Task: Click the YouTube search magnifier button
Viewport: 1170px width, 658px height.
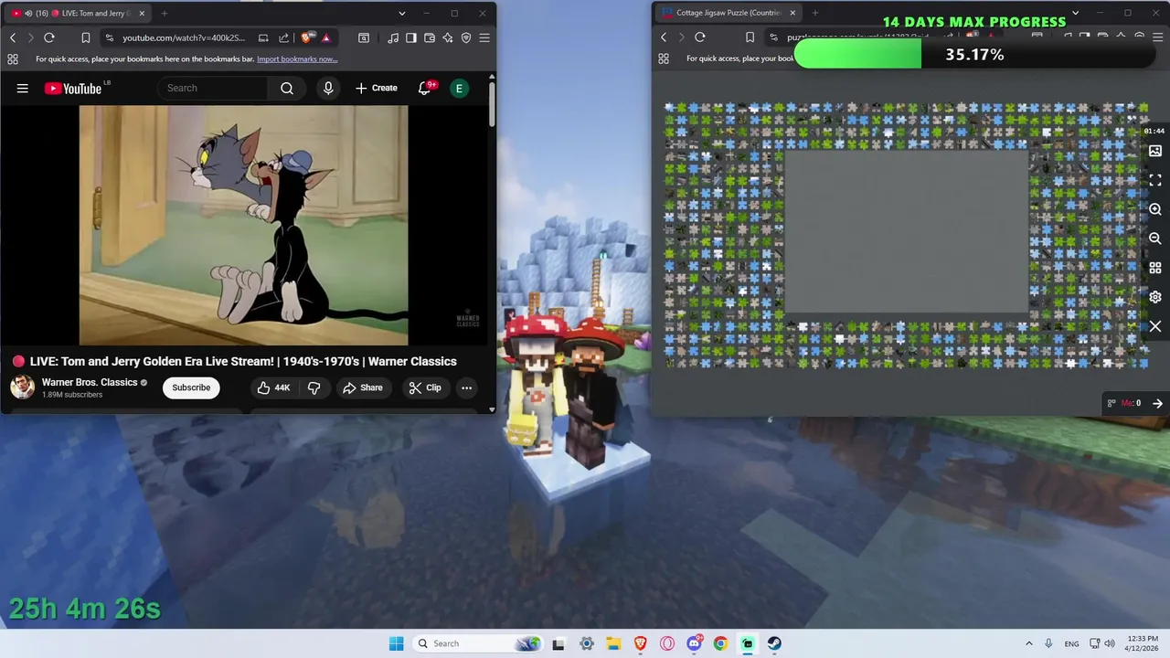Action: [287, 88]
